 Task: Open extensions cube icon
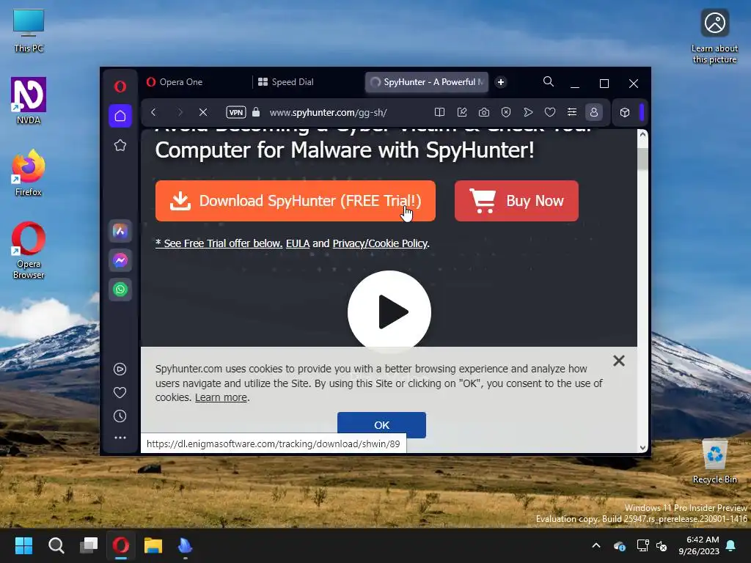625,112
